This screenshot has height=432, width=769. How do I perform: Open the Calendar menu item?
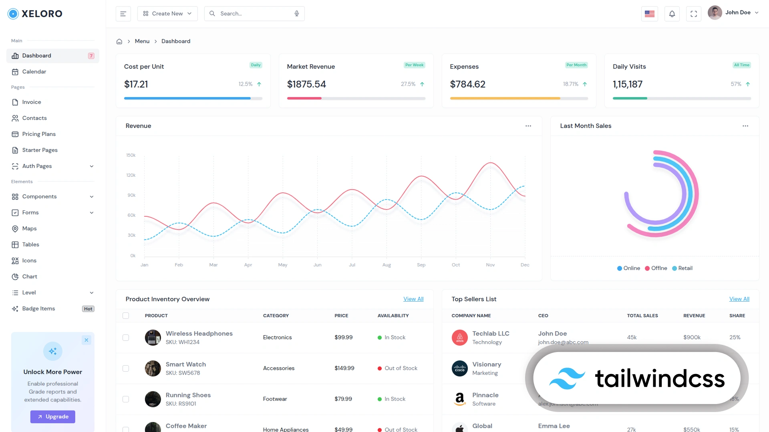click(53, 72)
